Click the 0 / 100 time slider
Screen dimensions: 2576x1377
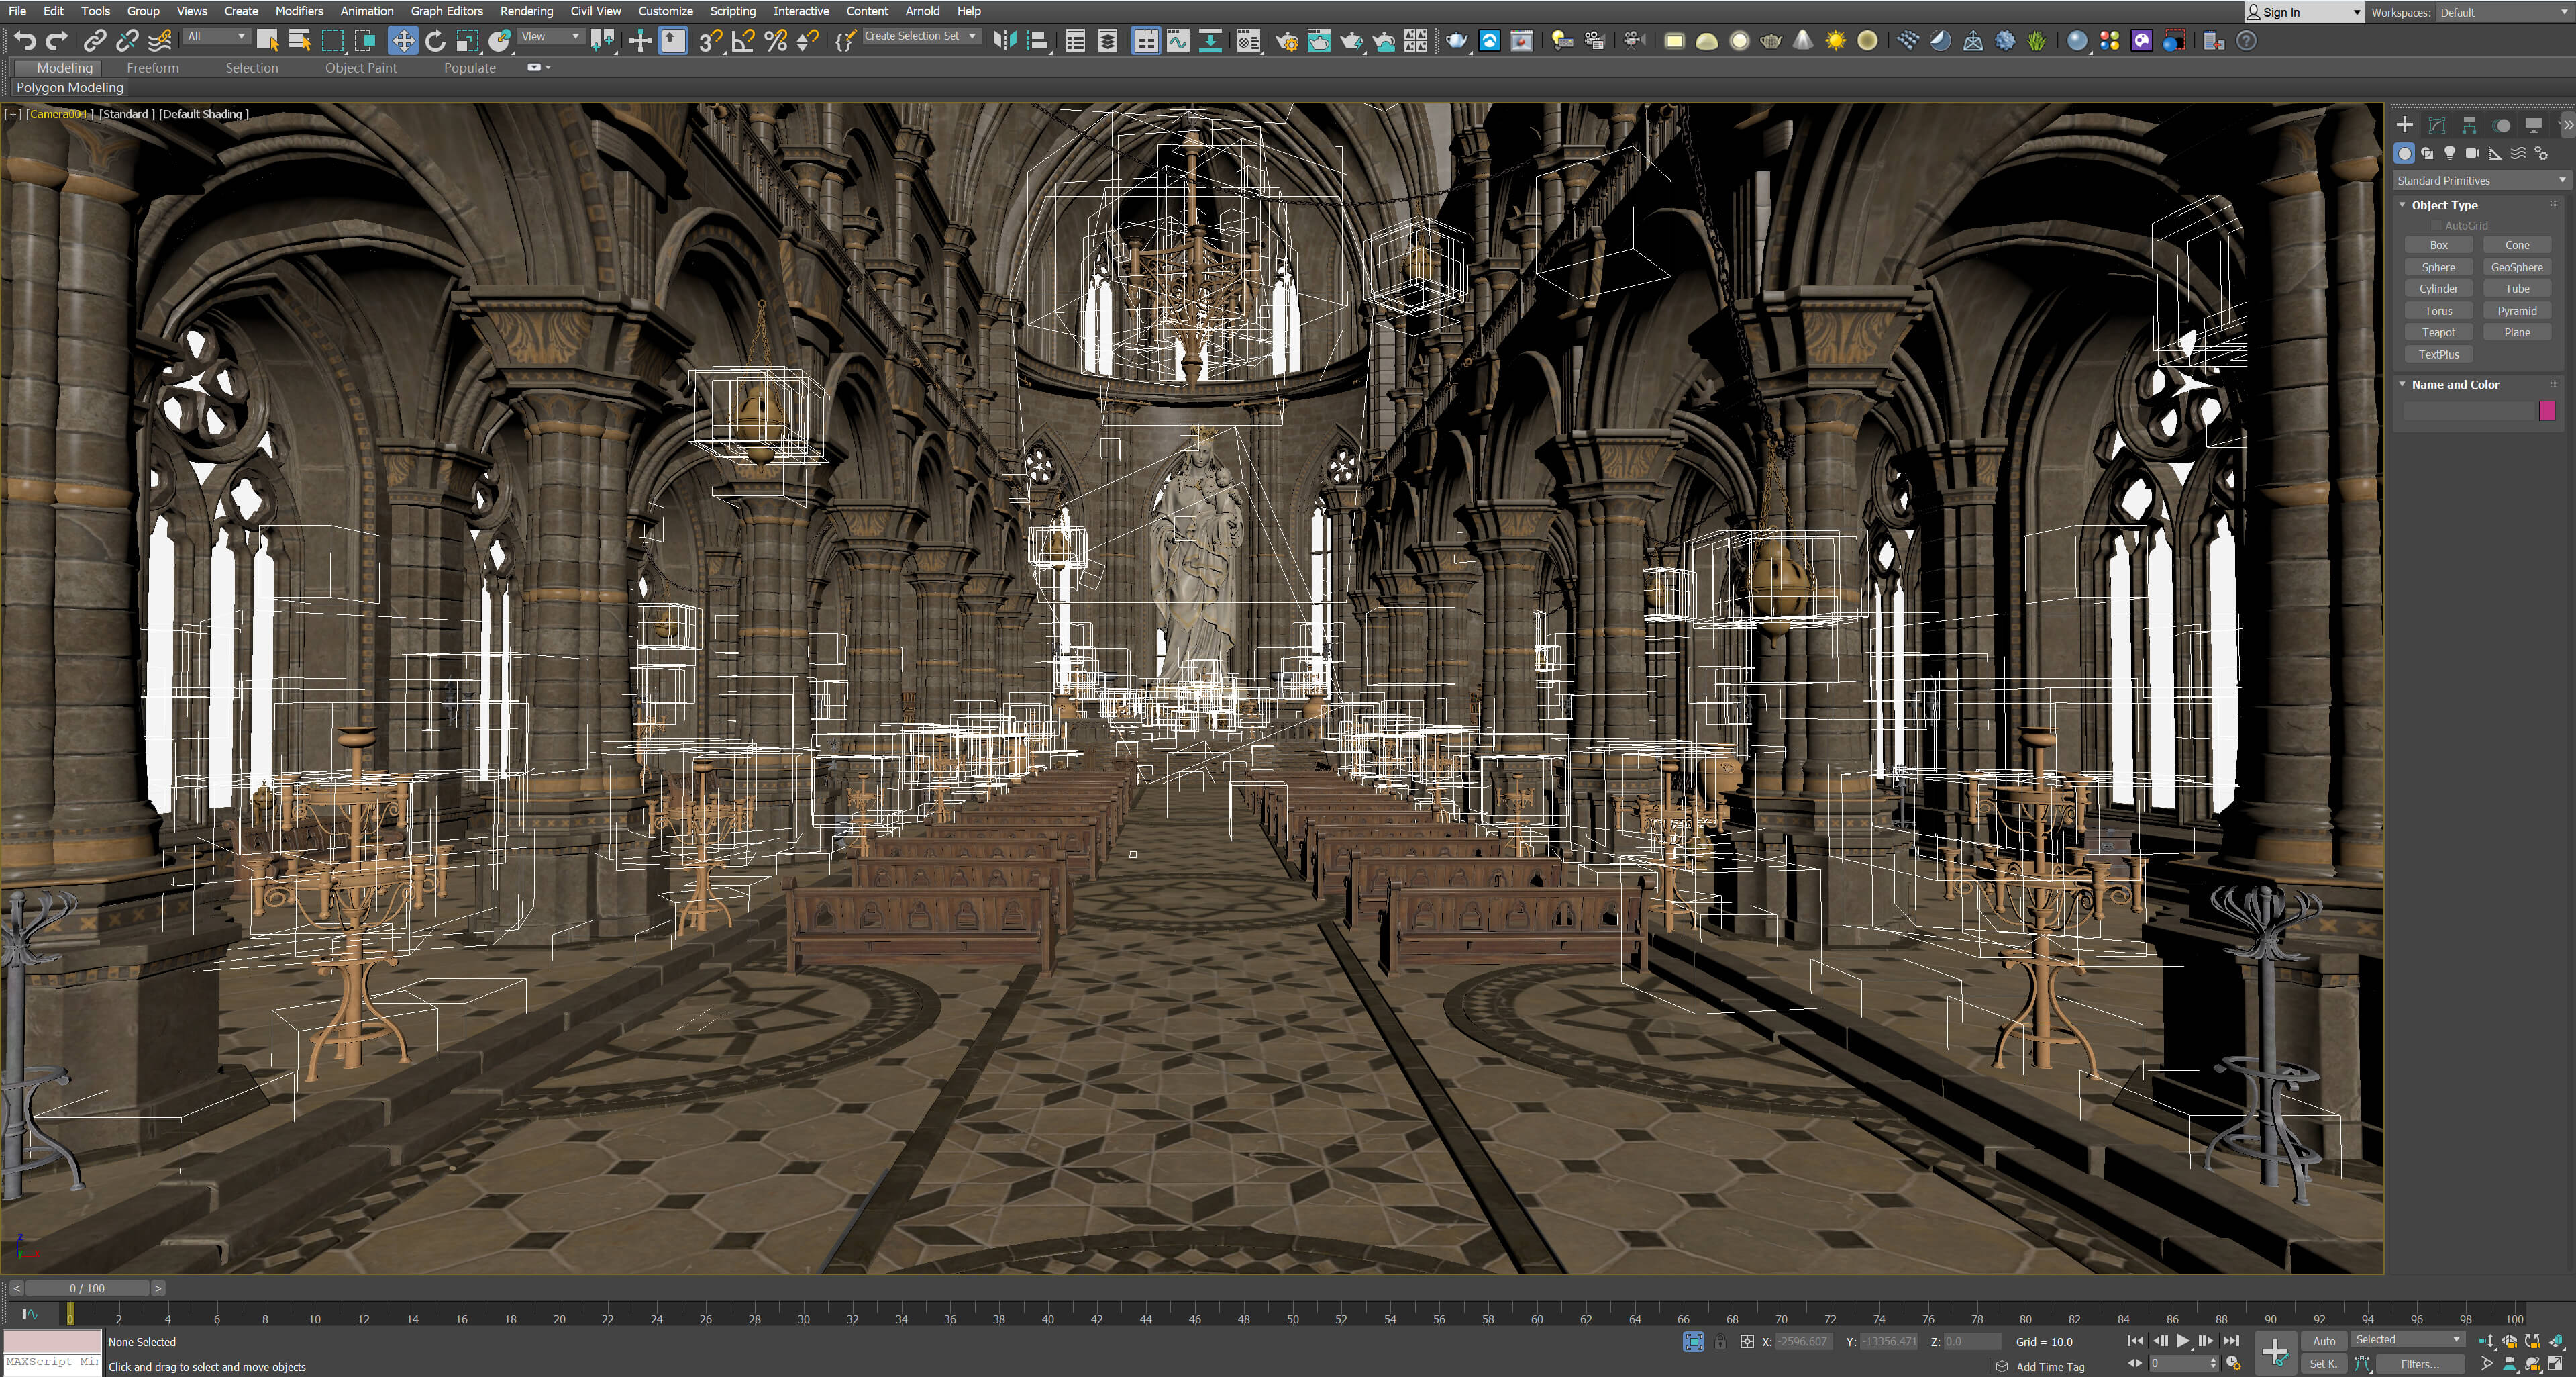coord(87,1288)
